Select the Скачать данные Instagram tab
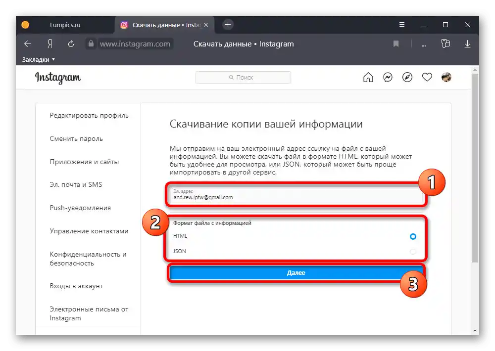 click(x=164, y=25)
